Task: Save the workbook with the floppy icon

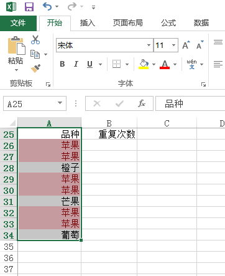Action: [x=29, y=7]
